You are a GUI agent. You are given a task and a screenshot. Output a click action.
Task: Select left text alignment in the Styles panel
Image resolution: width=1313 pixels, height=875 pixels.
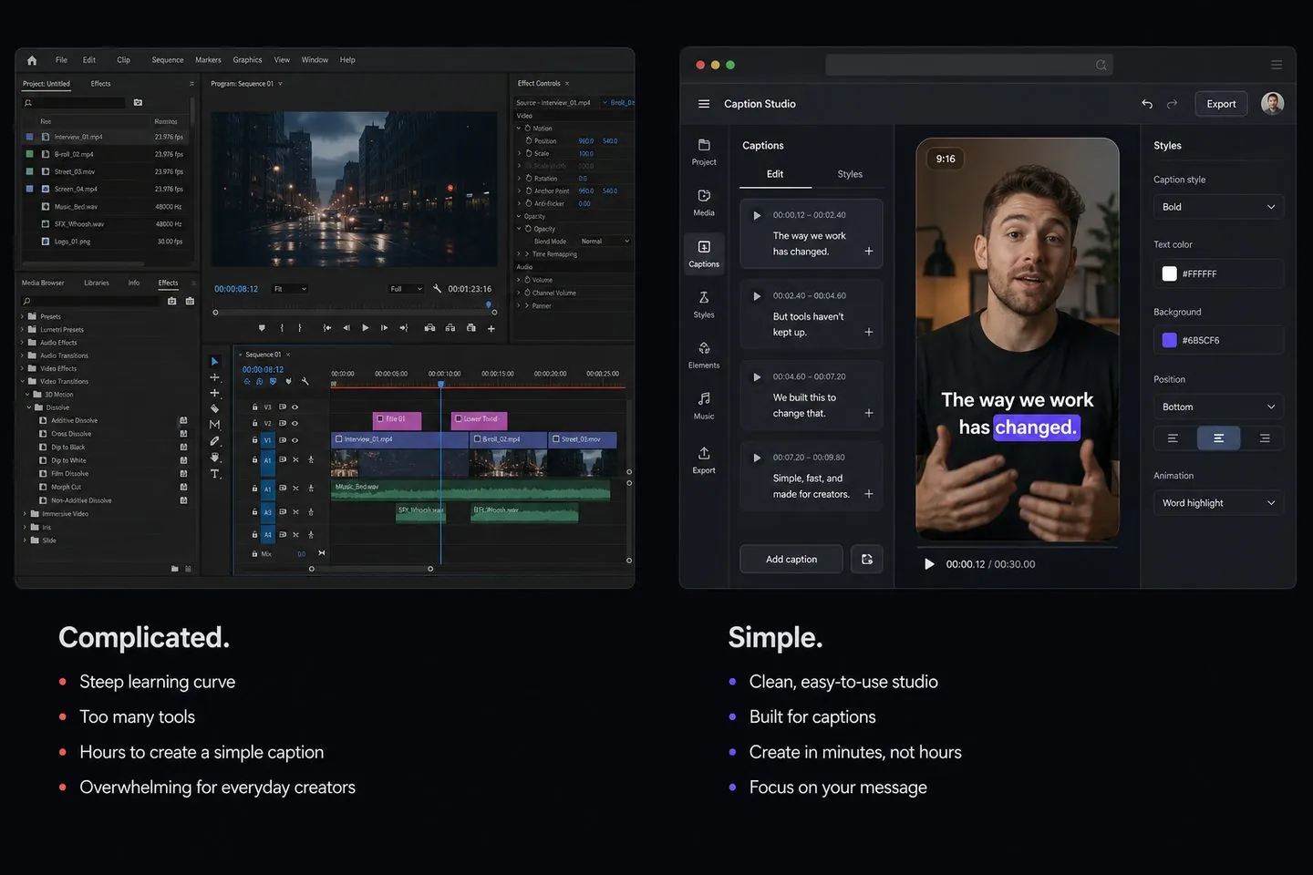click(1173, 438)
